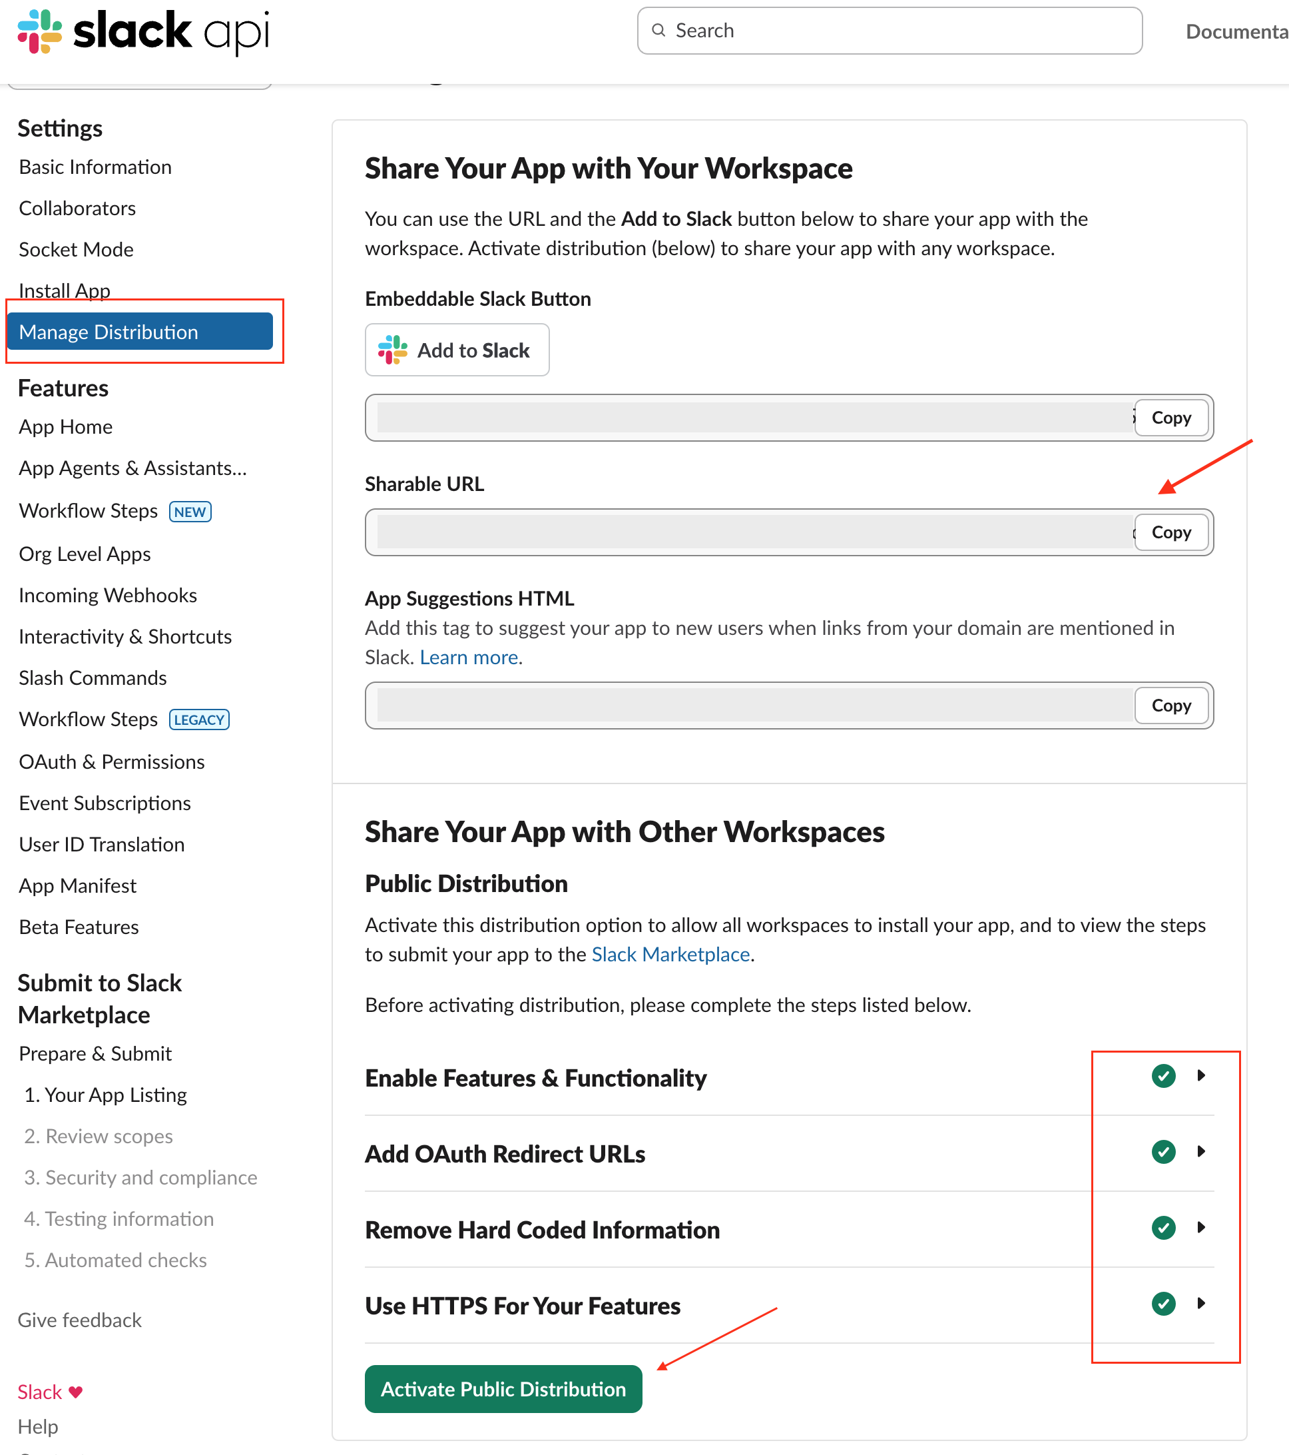Select Activate Public Distribution
Image resolution: width=1289 pixels, height=1455 pixels.
(503, 1388)
